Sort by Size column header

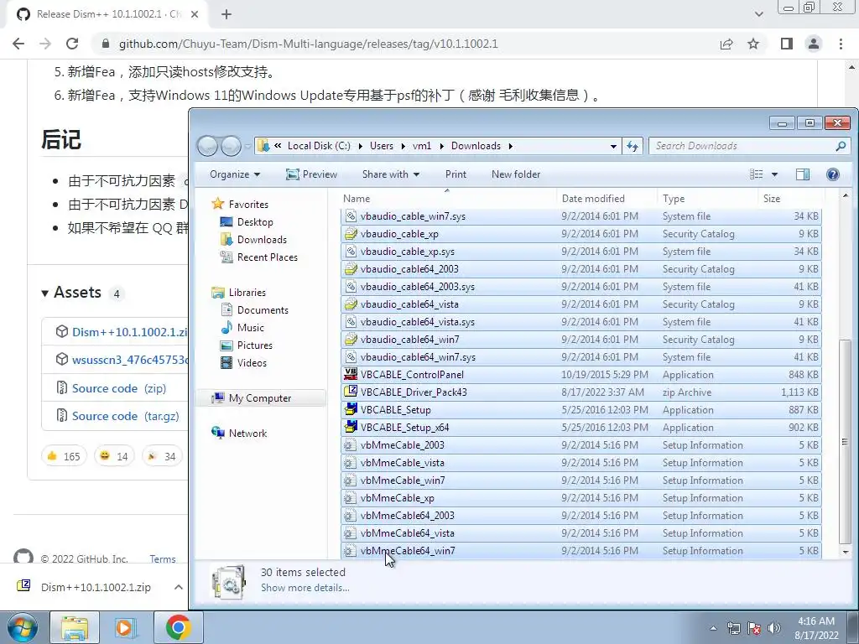[x=791, y=198]
